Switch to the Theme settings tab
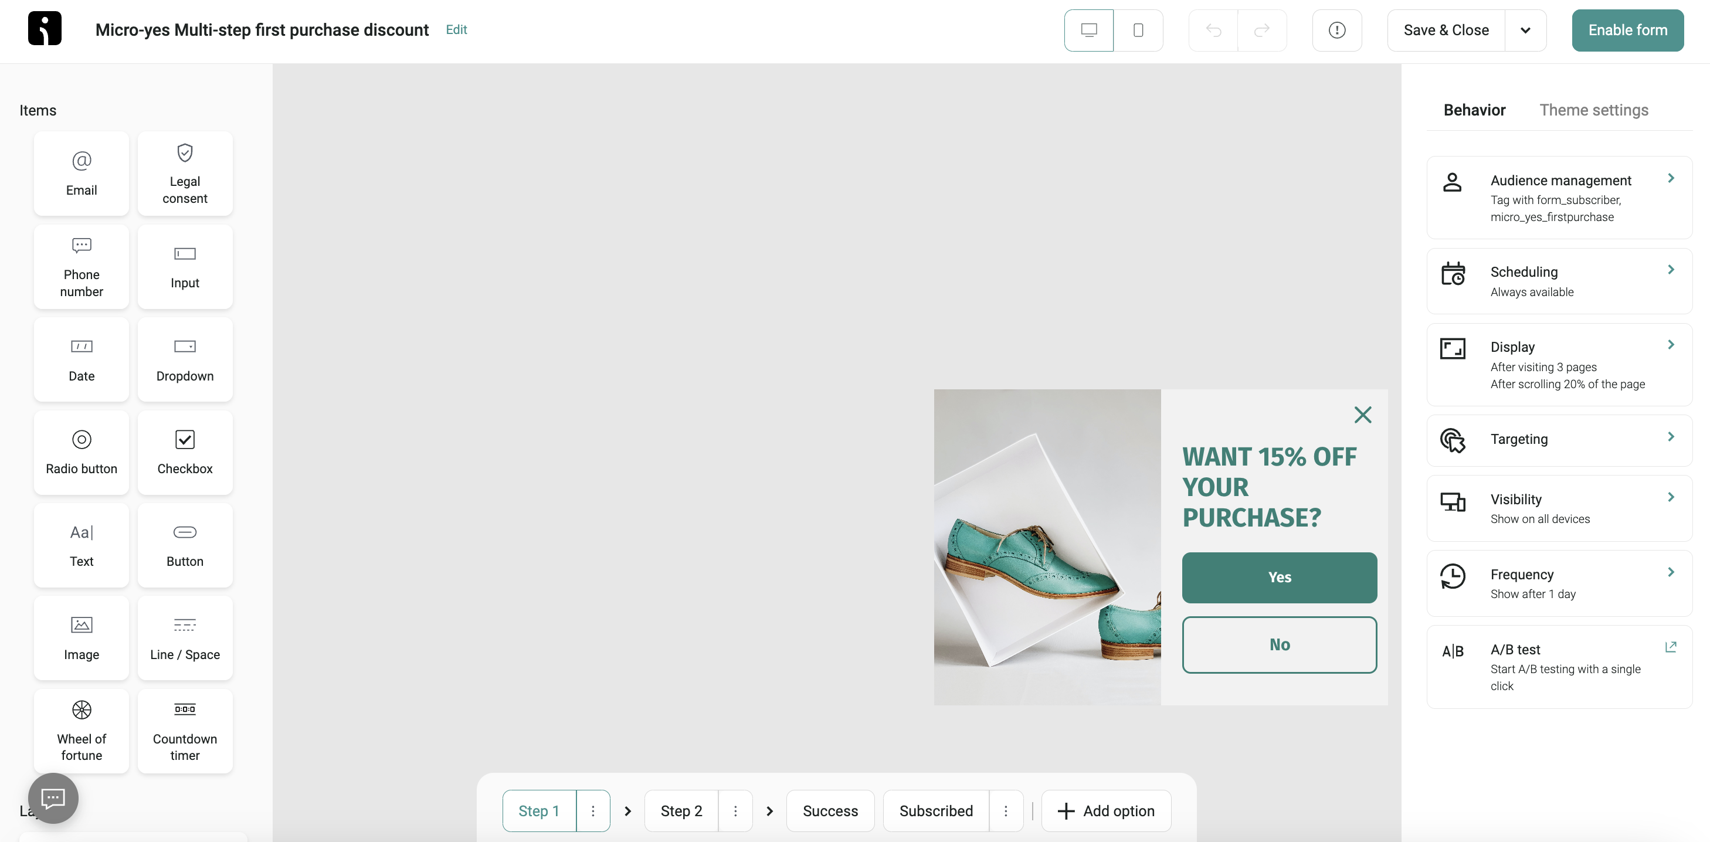 1594,110
